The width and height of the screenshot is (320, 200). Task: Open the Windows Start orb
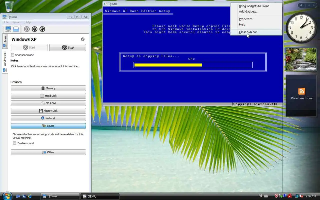coord(7,195)
